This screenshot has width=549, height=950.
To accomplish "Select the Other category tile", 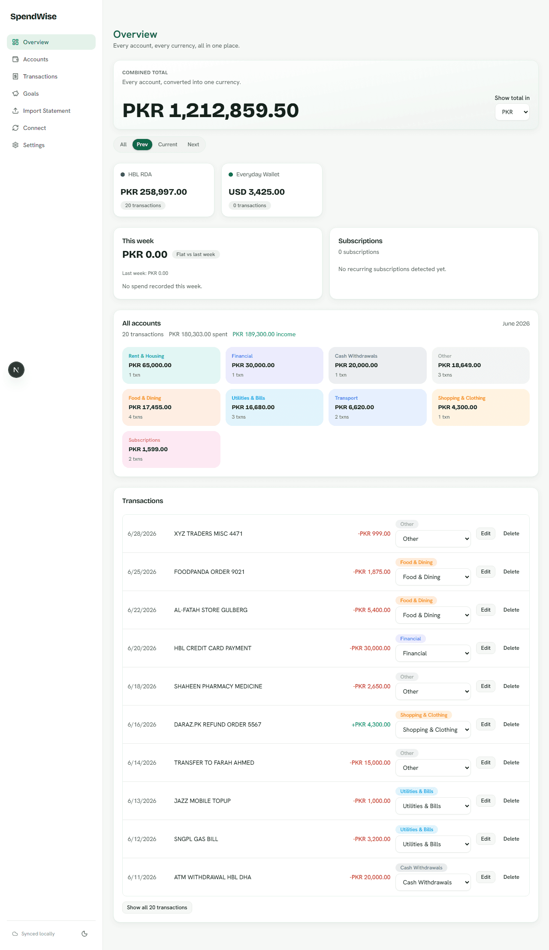I will [481, 365].
